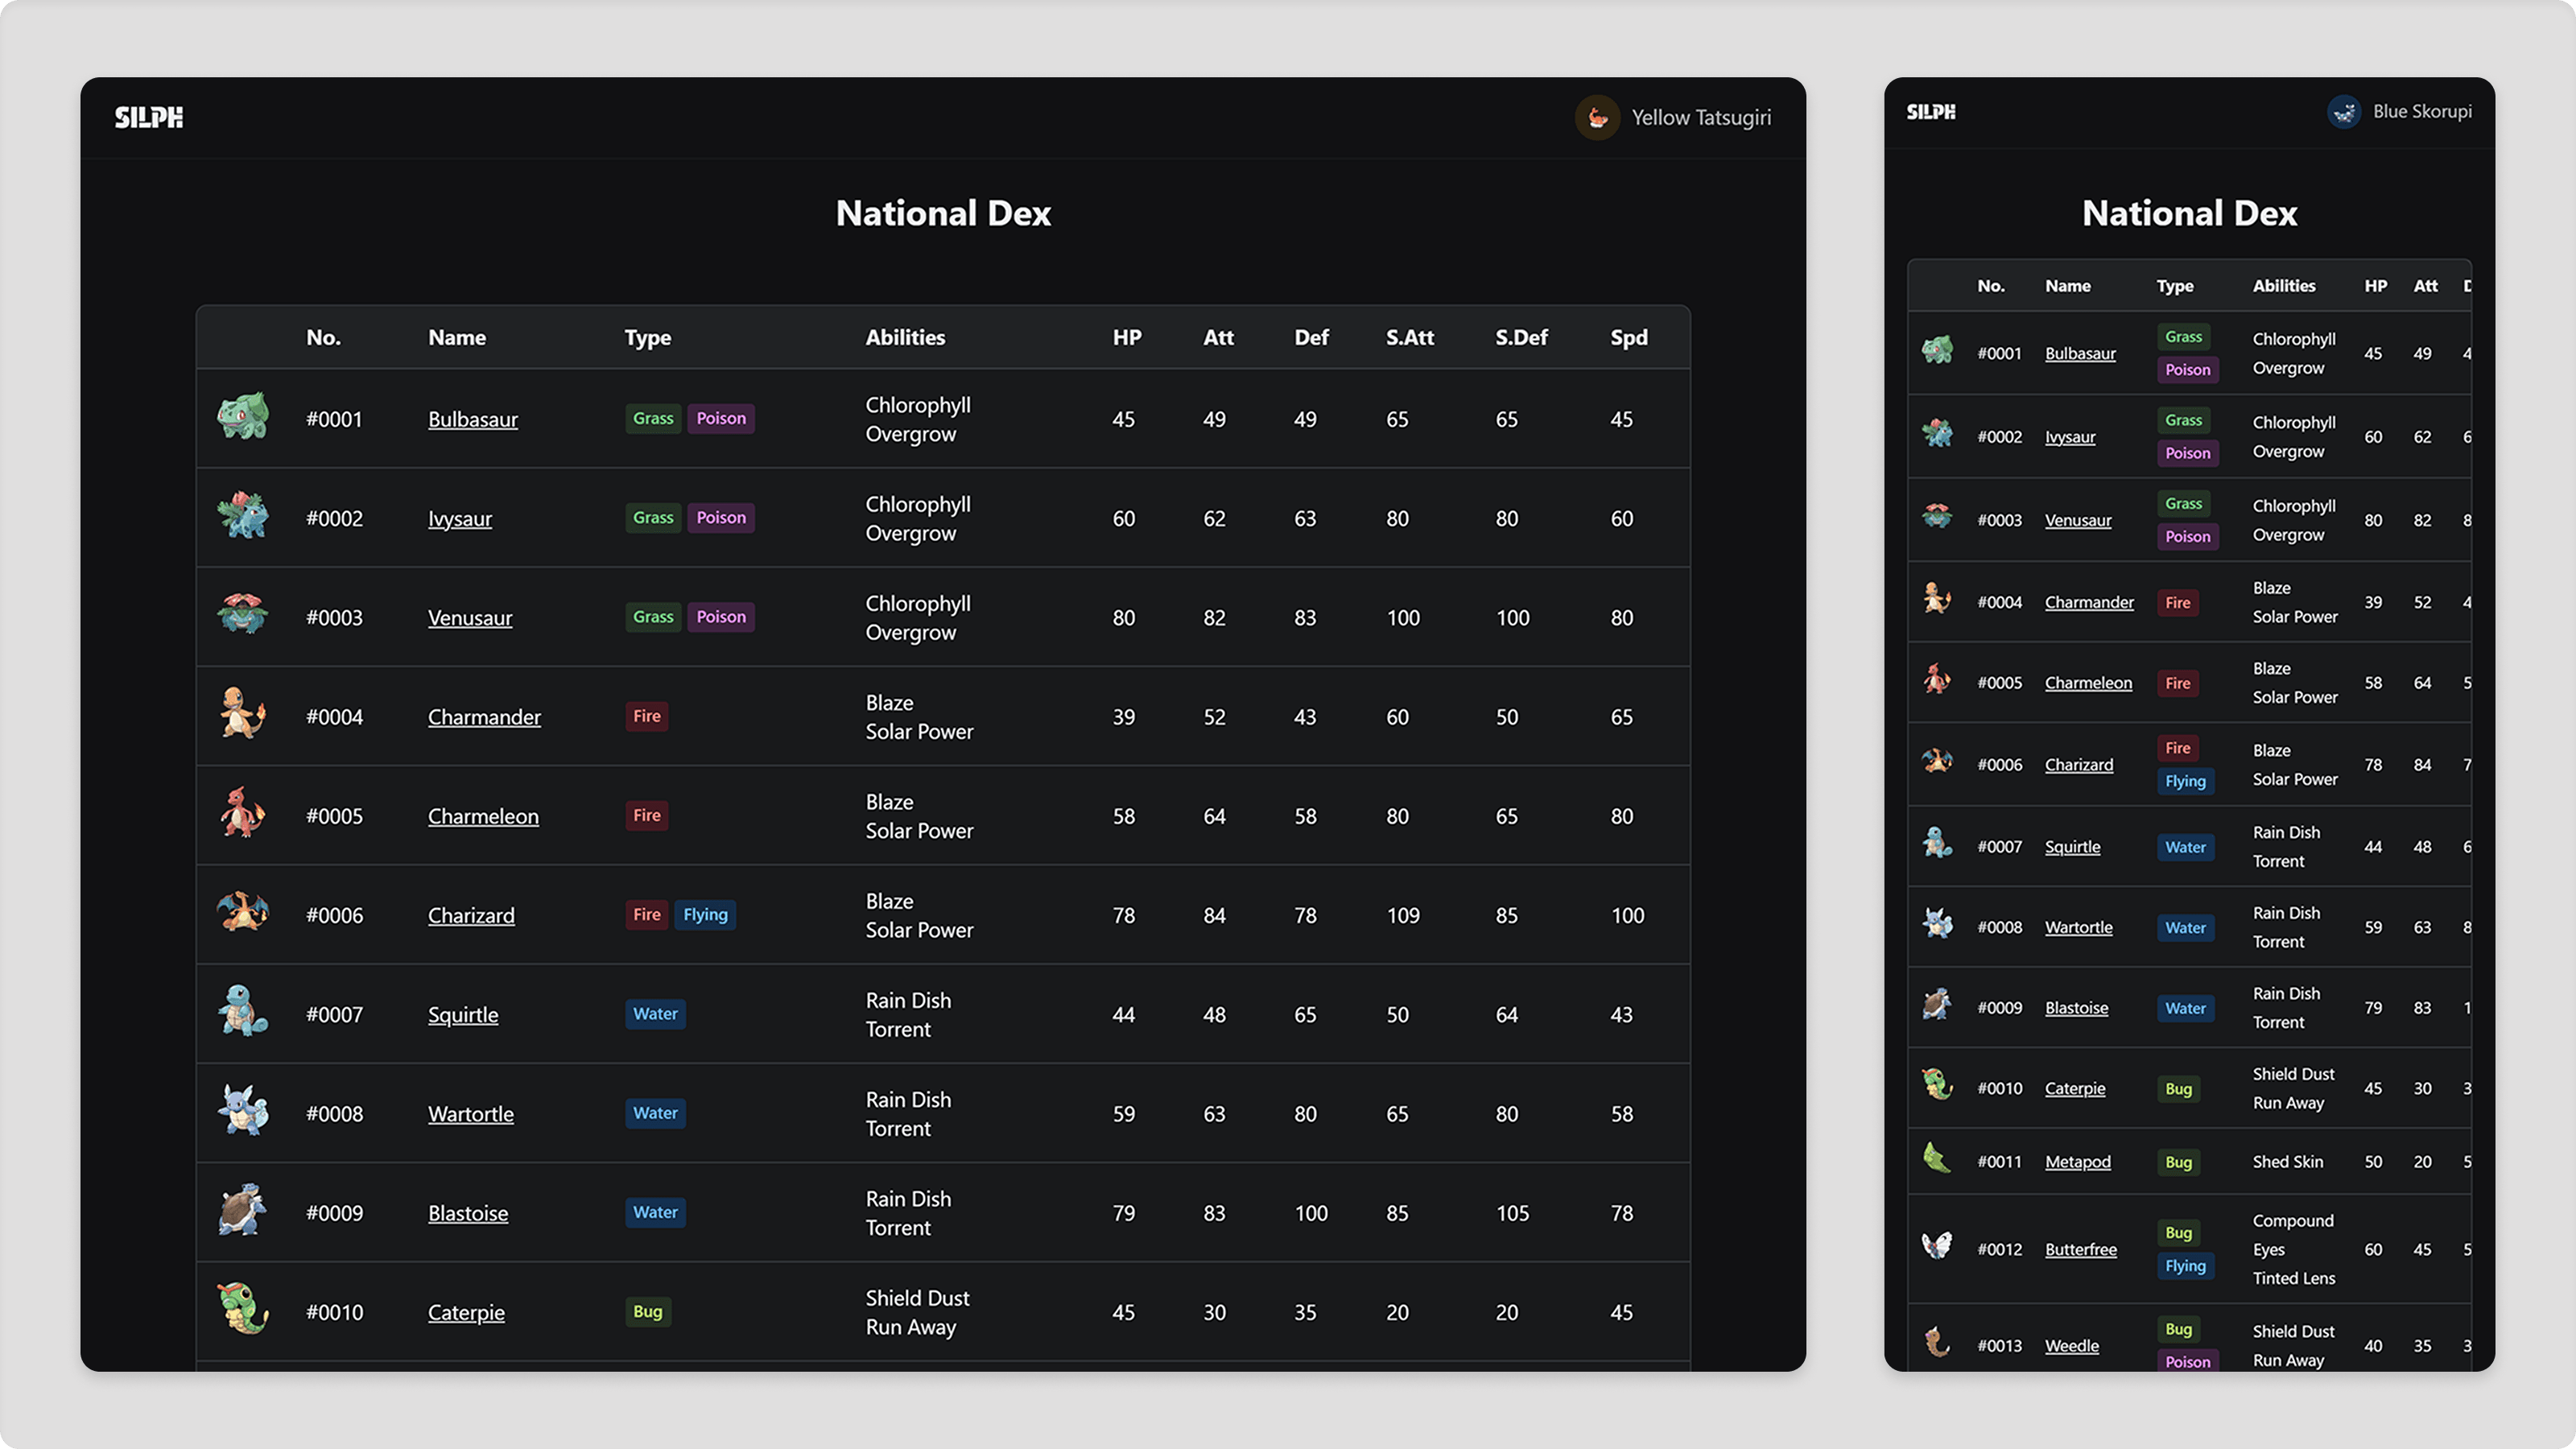Image resolution: width=2576 pixels, height=1449 pixels.
Task: Click Metapod's Bug badge in mobile table
Action: [2178, 1162]
